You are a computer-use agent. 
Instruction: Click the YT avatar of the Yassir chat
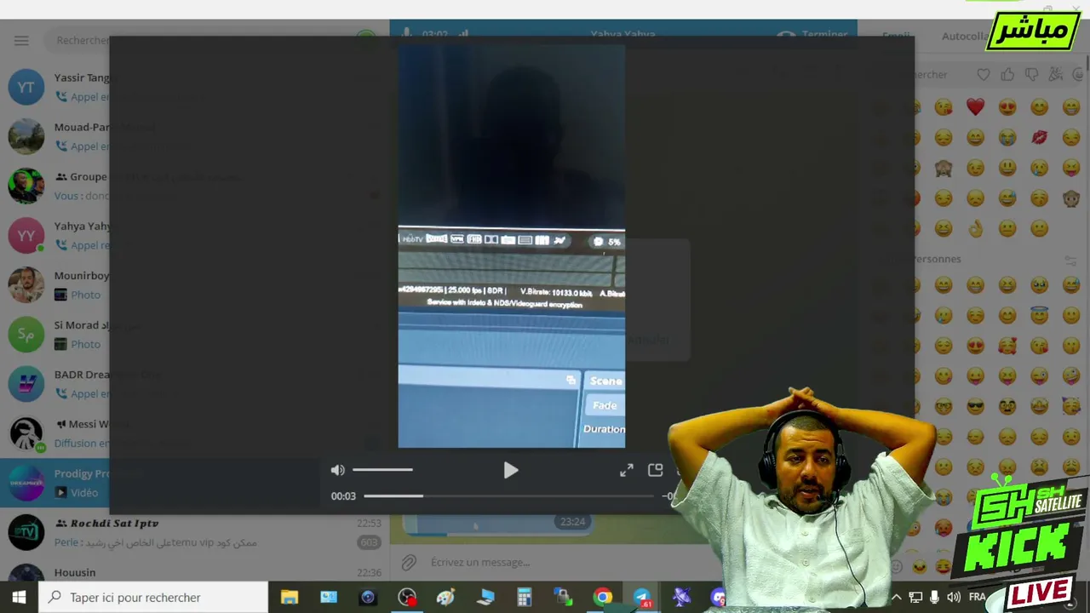26,87
